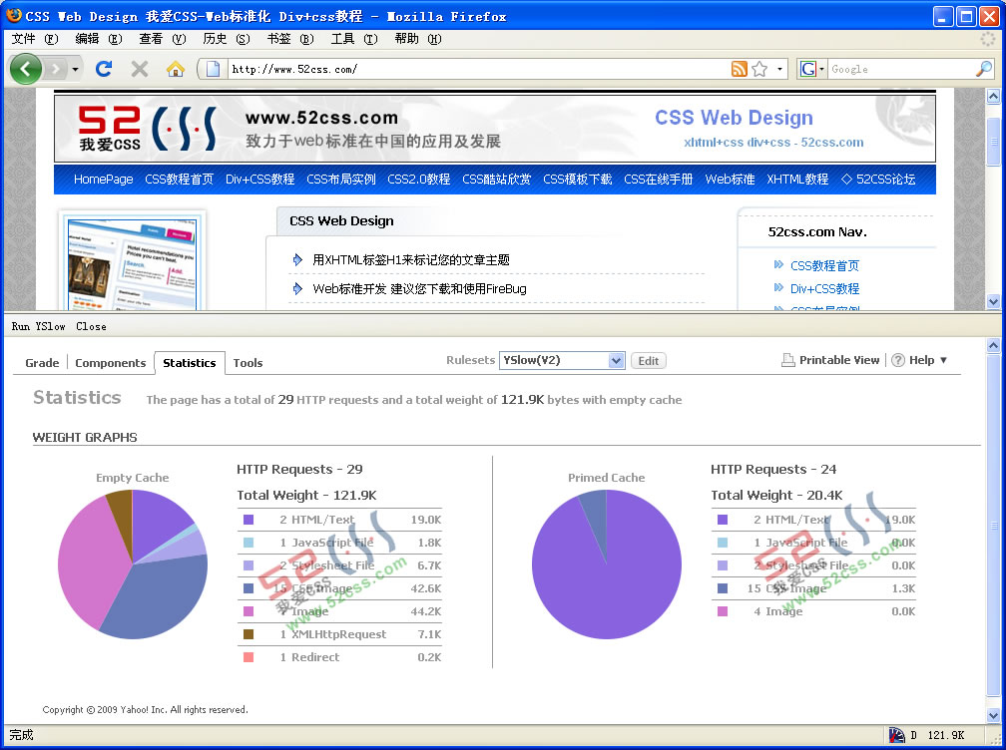
Task: Click the HomePage nav link
Action: click(104, 180)
